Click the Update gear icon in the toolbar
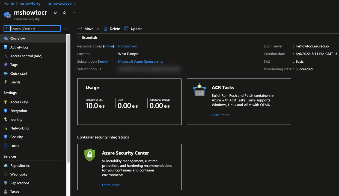This screenshot has width=339, height=196. pos(126,29)
